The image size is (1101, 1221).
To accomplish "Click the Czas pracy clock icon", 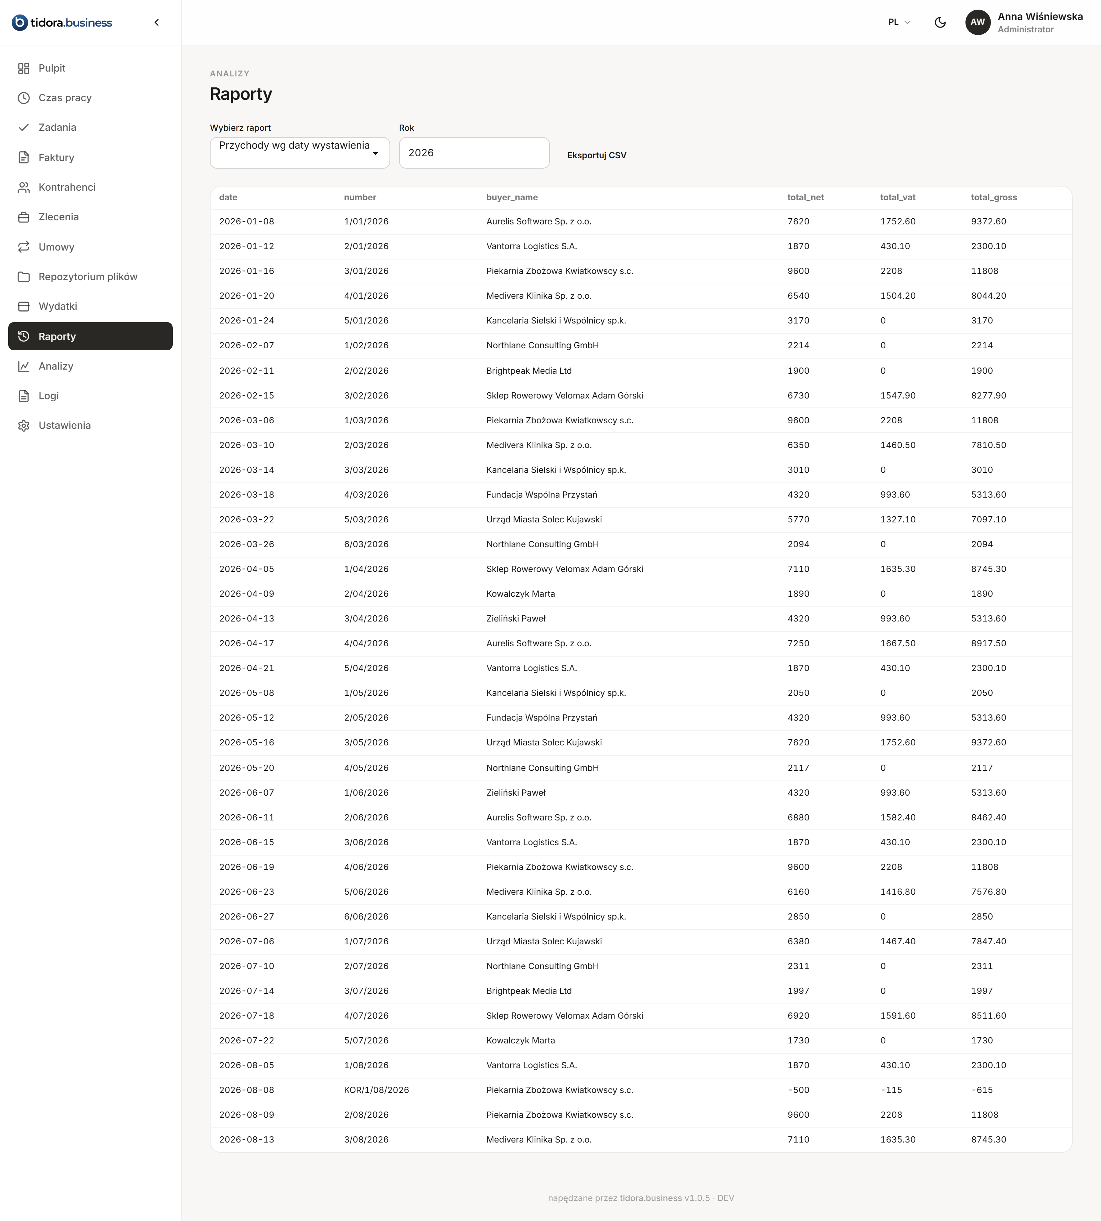I will pos(24,98).
